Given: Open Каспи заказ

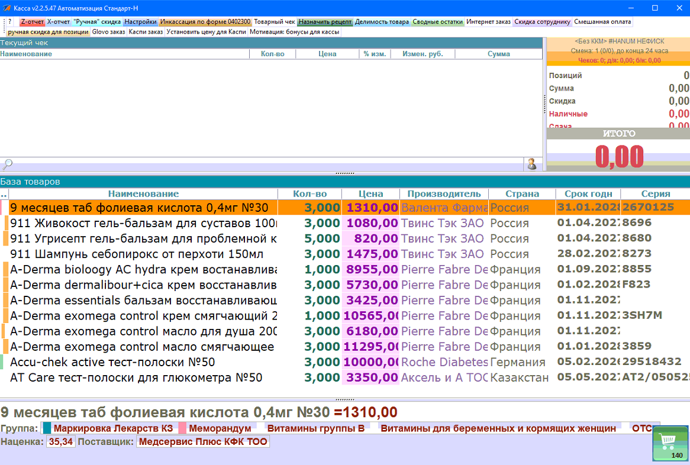Looking at the screenshot, I should [x=146, y=32].
